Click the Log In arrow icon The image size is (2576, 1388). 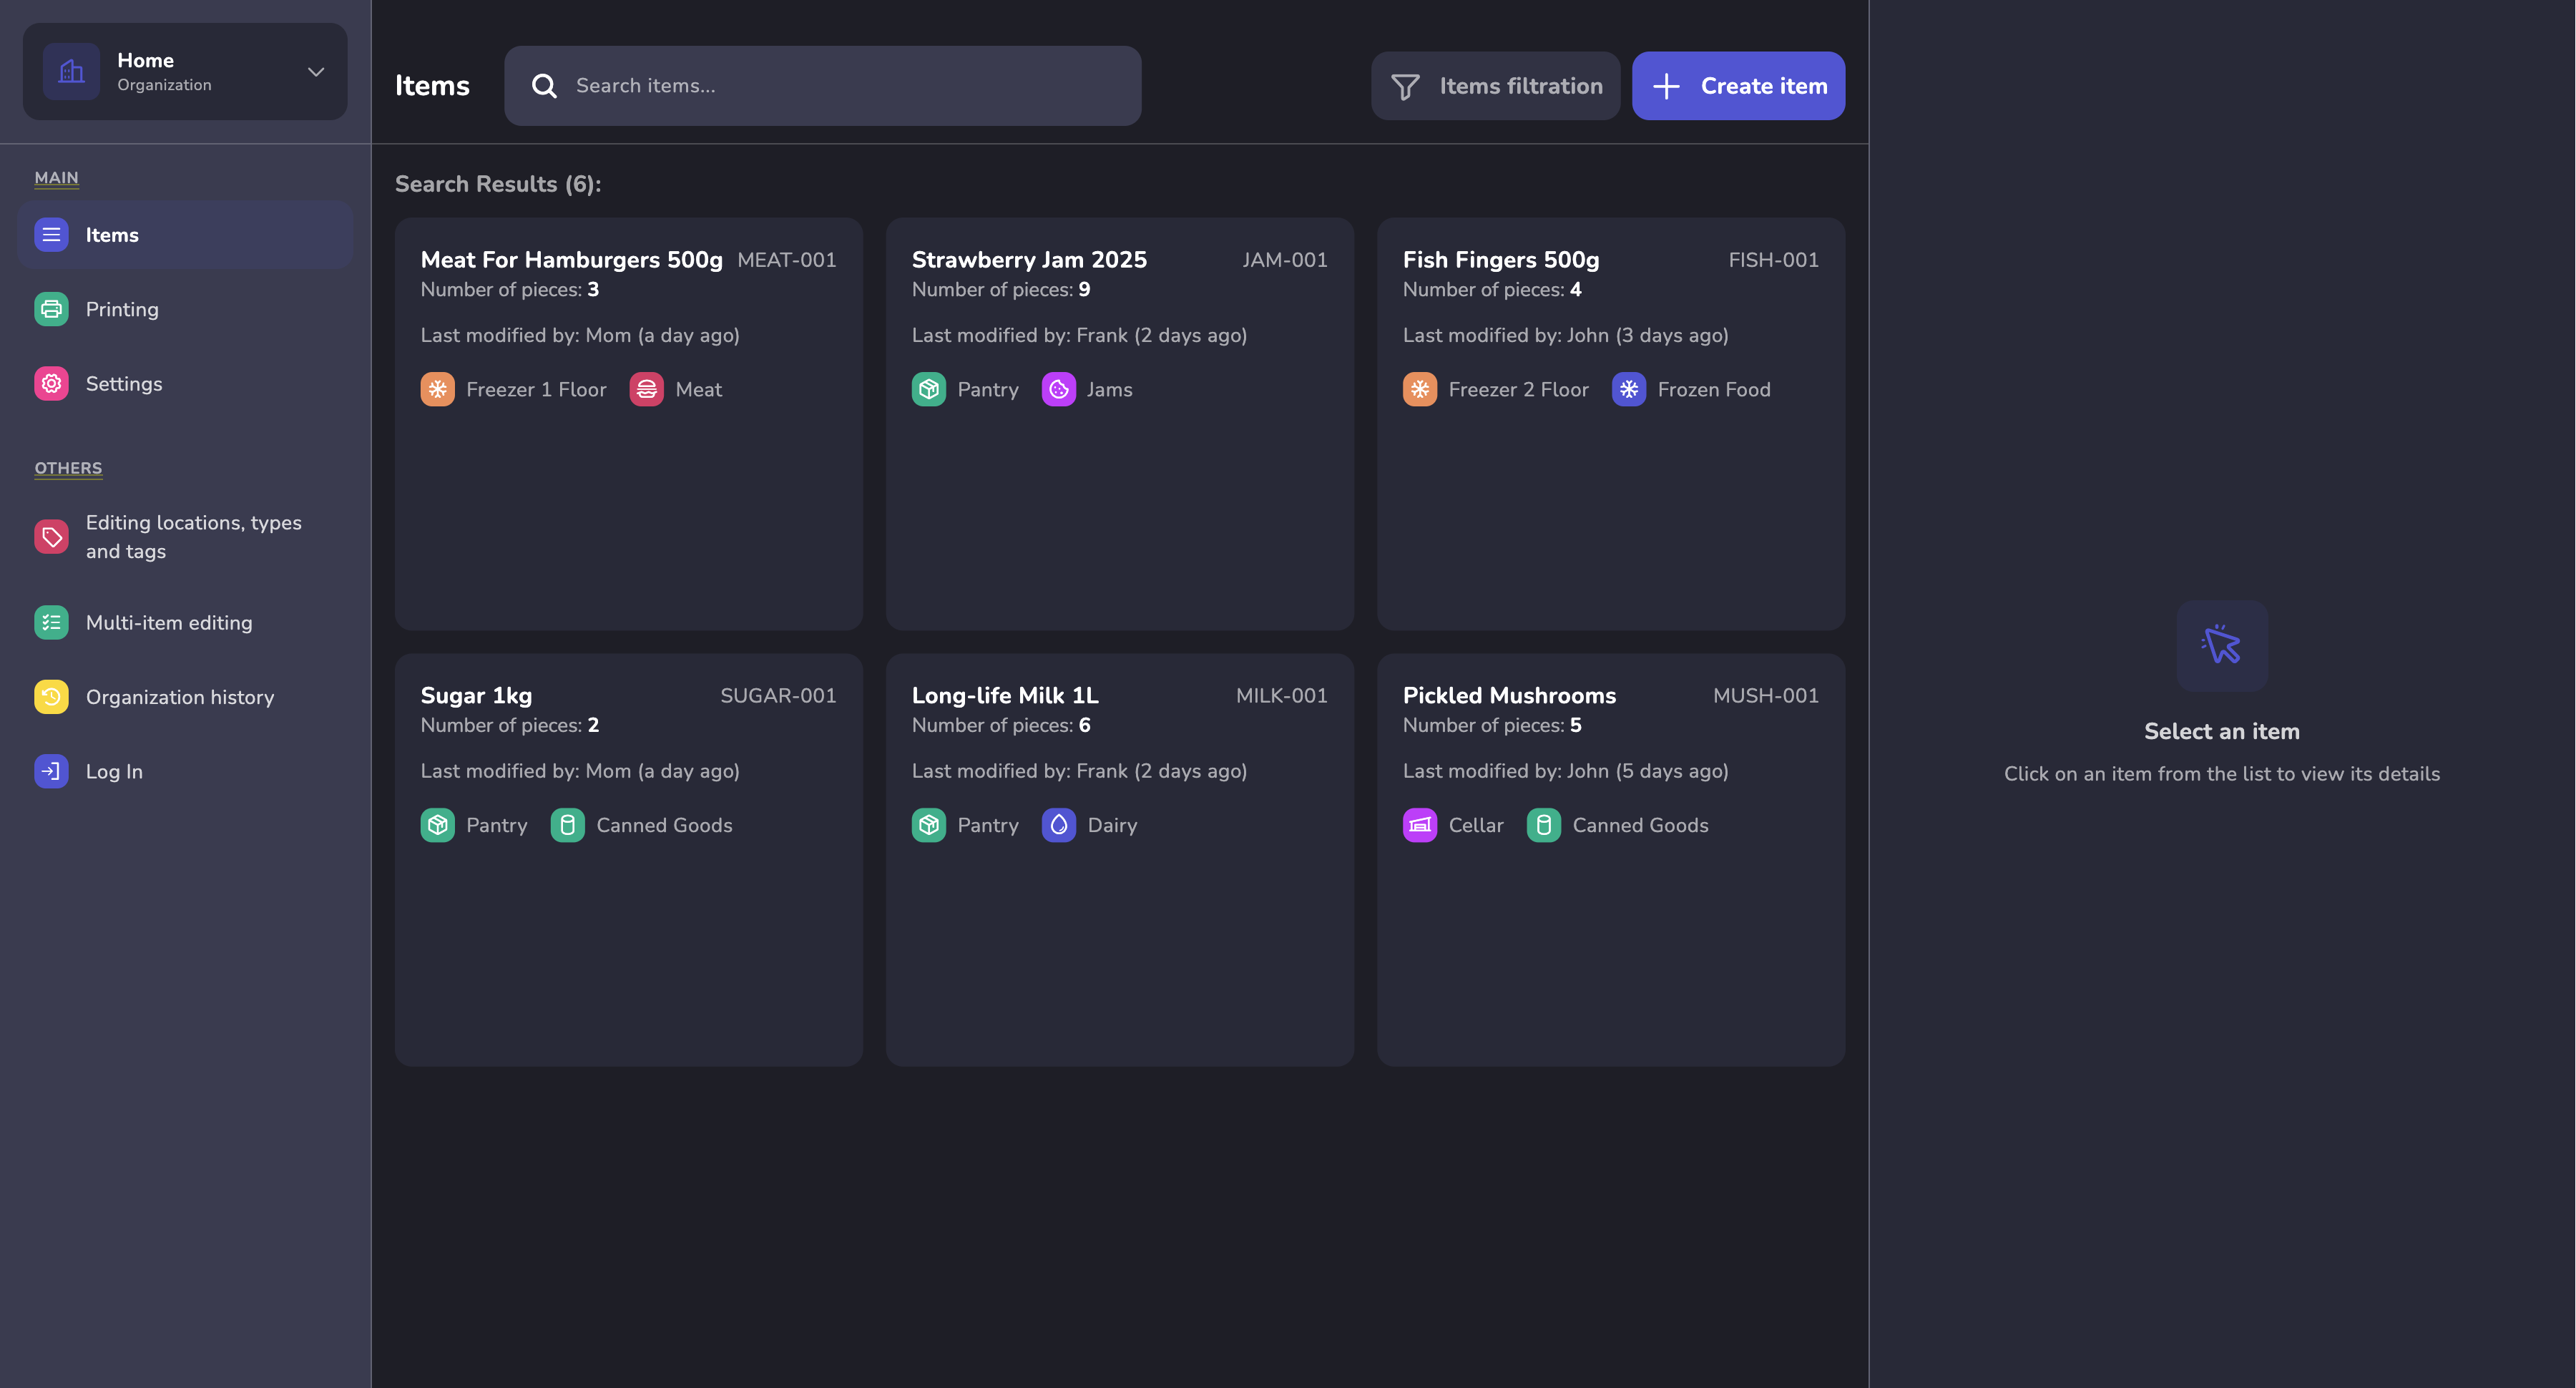pos(51,771)
